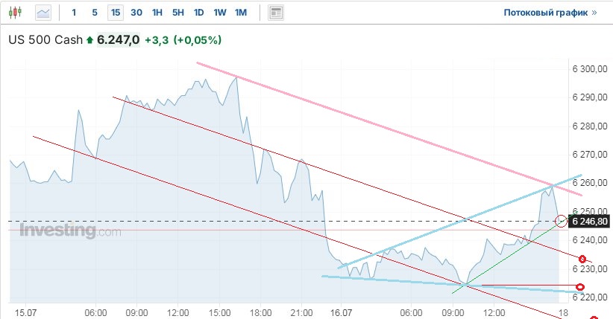Click the Investing.com watermark logo
This screenshot has height=319, width=613.
(x=70, y=231)
